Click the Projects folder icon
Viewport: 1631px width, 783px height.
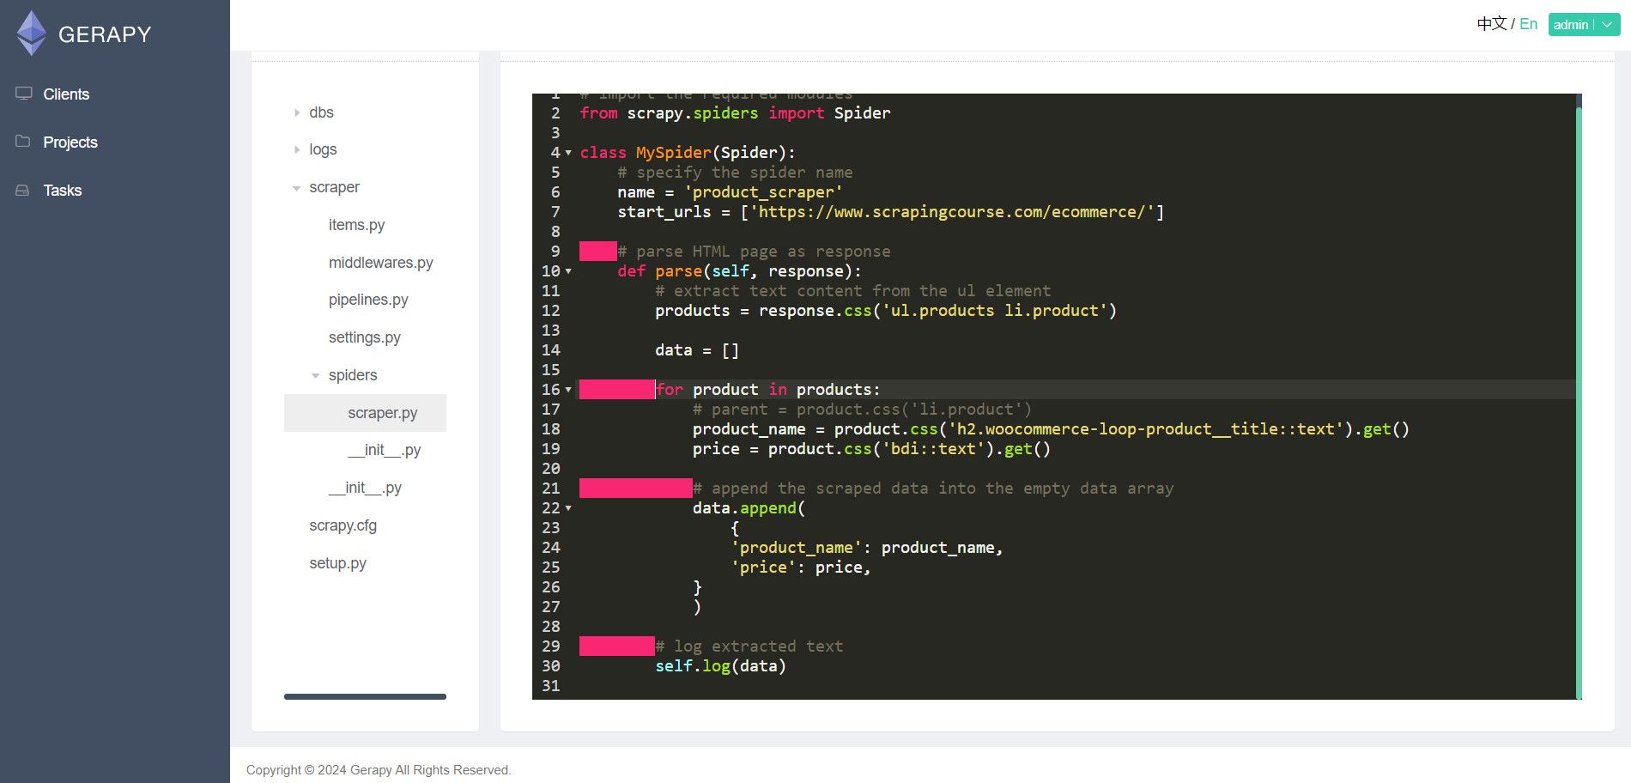point(23,142)
